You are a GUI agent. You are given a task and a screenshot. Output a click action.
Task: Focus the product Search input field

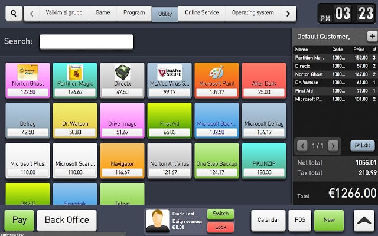(86, 42)
